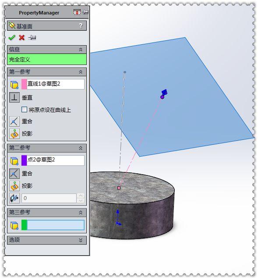
Task: Click the third reference selection cube icon
Action: 14,225
